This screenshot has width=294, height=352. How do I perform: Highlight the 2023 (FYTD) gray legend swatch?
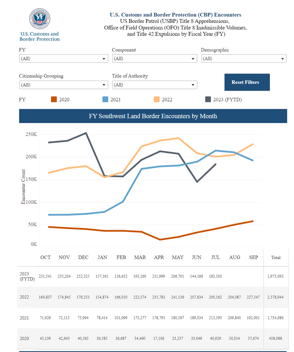point(208,99)
